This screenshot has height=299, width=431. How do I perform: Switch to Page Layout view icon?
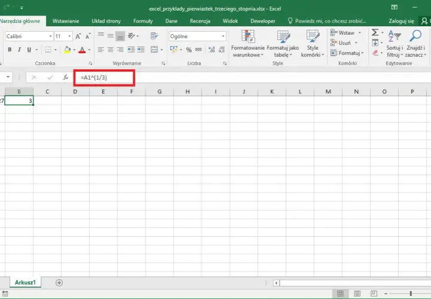357,294
